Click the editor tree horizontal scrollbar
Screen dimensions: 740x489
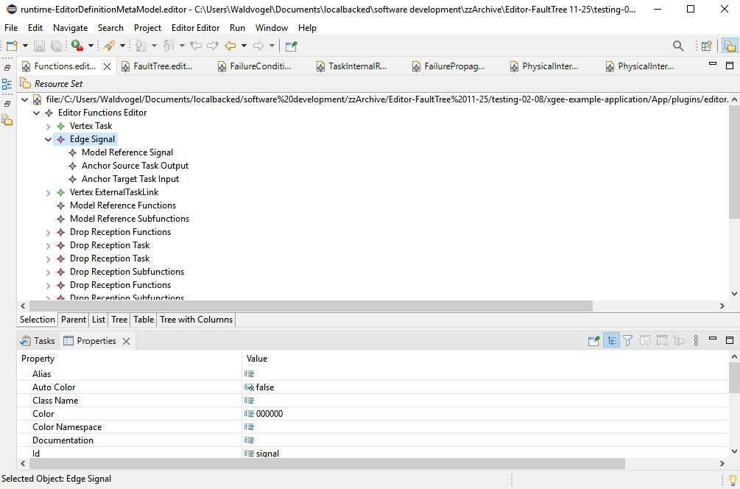pos(311,306)
